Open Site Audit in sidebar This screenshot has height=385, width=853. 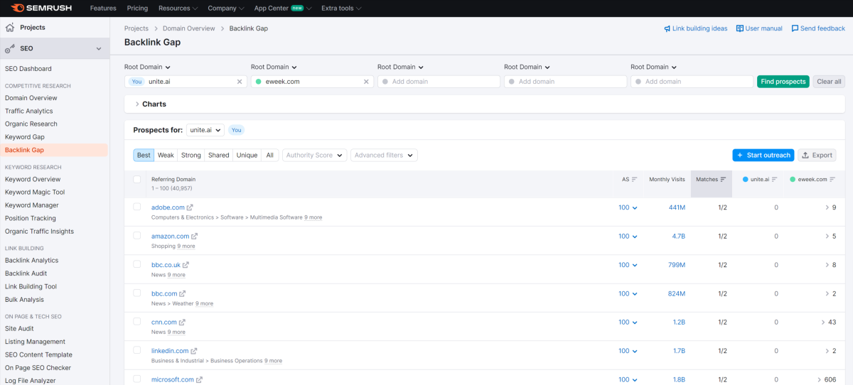(19, 329)
